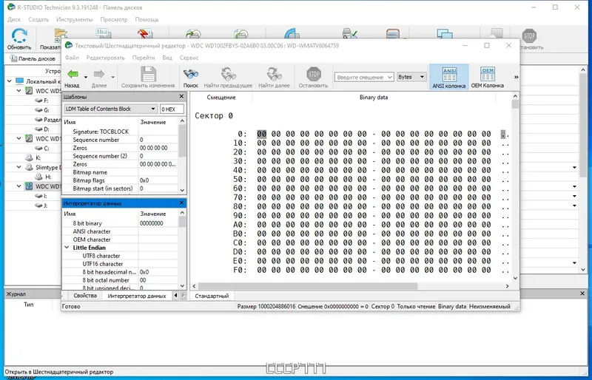Click the Binary data column header

pyautogui.click(x=374, y=98)
